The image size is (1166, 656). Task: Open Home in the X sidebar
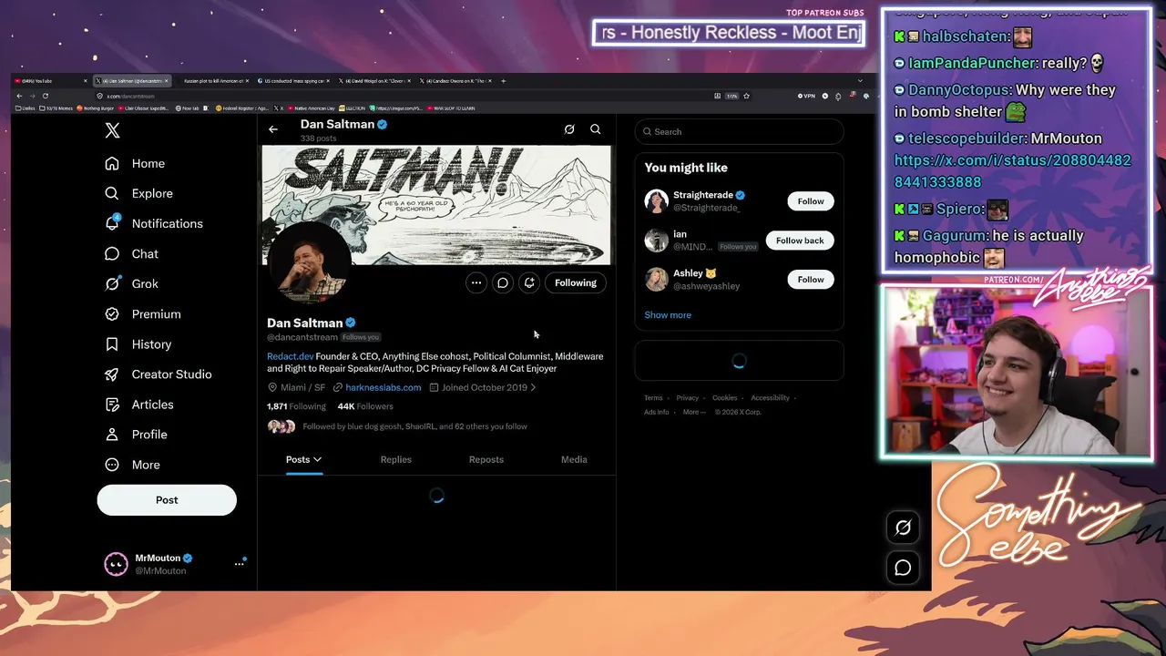[135, 163]
